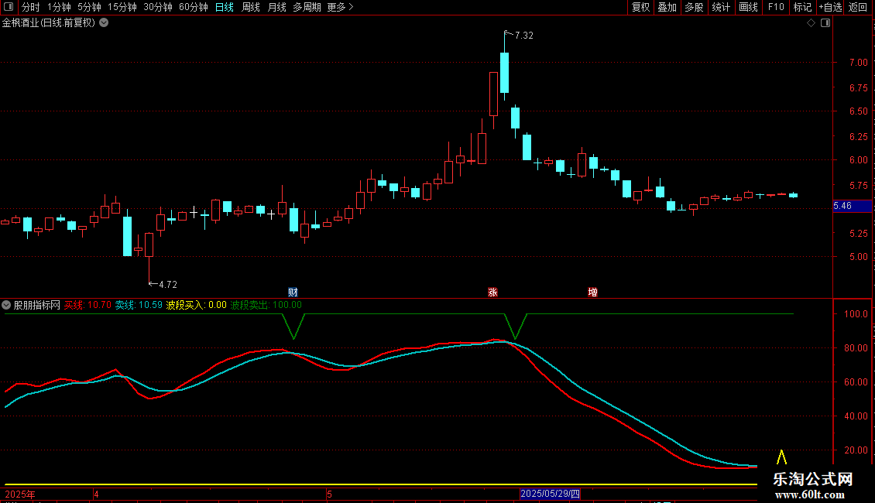Click the 2025/05/29/四 date marker
The image size is (875, 503).
550,494
